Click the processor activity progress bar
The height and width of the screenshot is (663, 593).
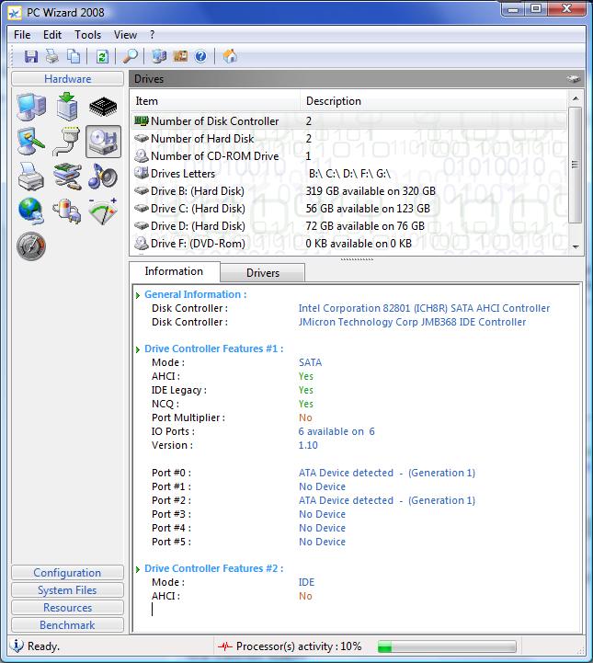(x=446, y=646)
